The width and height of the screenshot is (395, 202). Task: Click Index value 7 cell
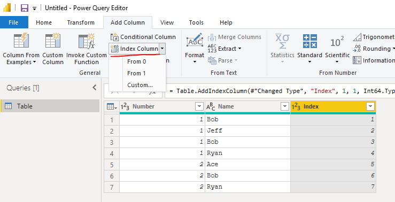pos(334,187)
